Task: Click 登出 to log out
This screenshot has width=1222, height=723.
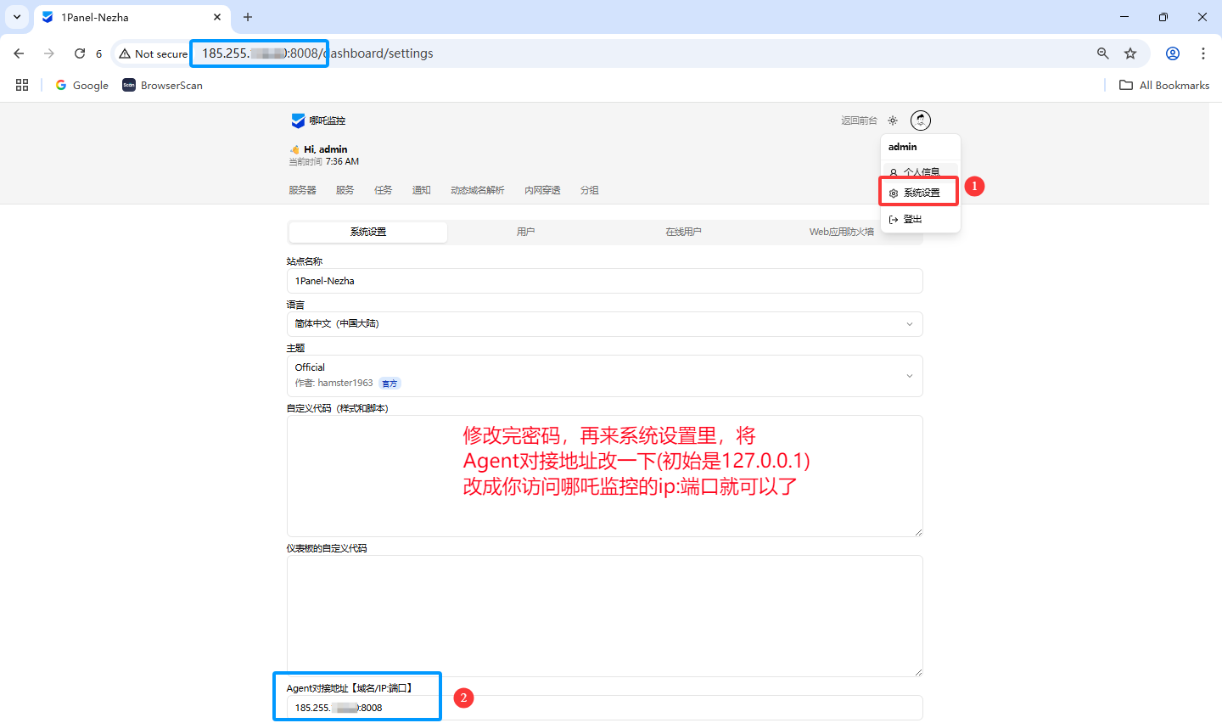Action: point(911,219)
